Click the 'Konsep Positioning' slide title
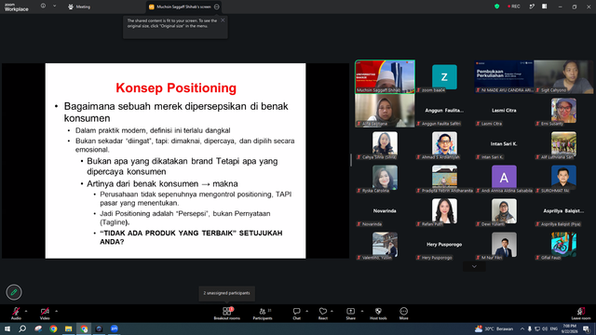The height and width of the screenshot is (335, 596). click(x=176, y=87)
